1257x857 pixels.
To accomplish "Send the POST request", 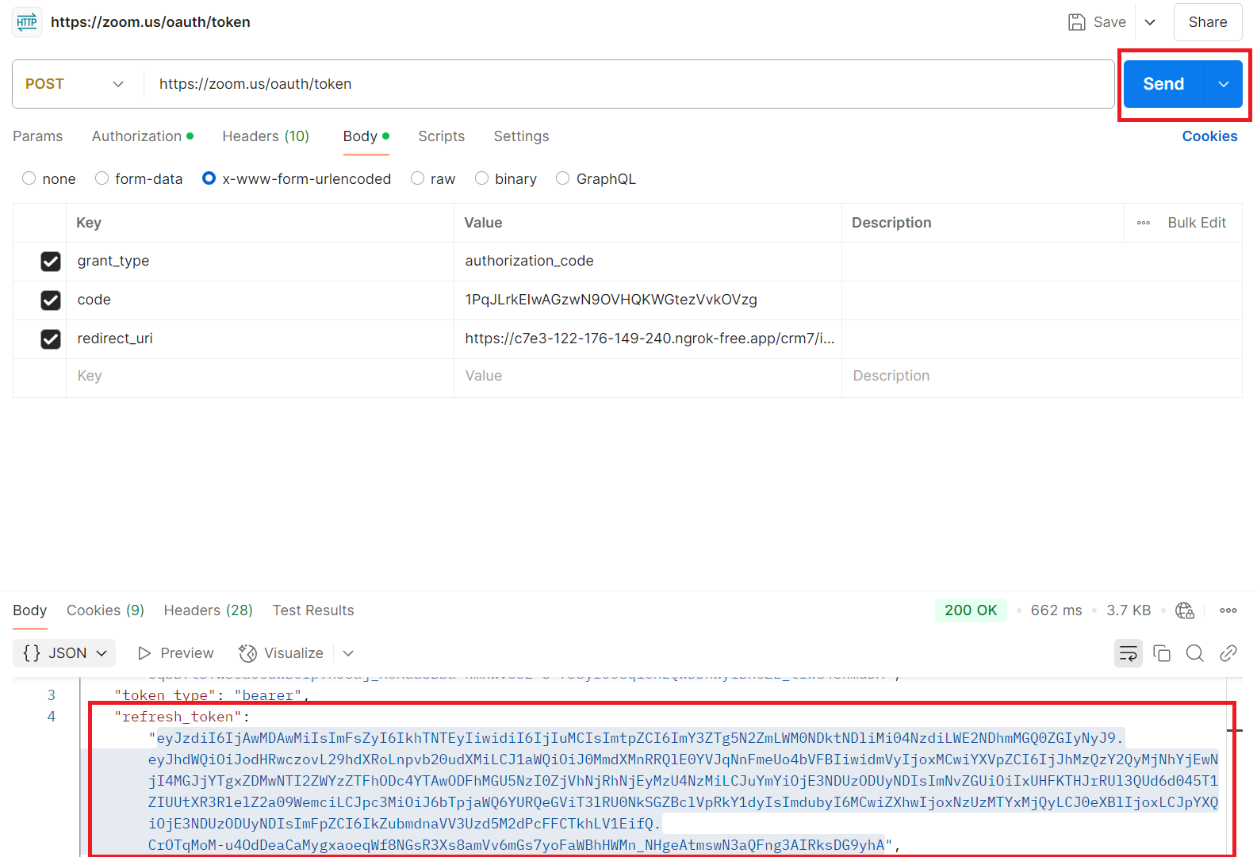I will [1163, 84].
